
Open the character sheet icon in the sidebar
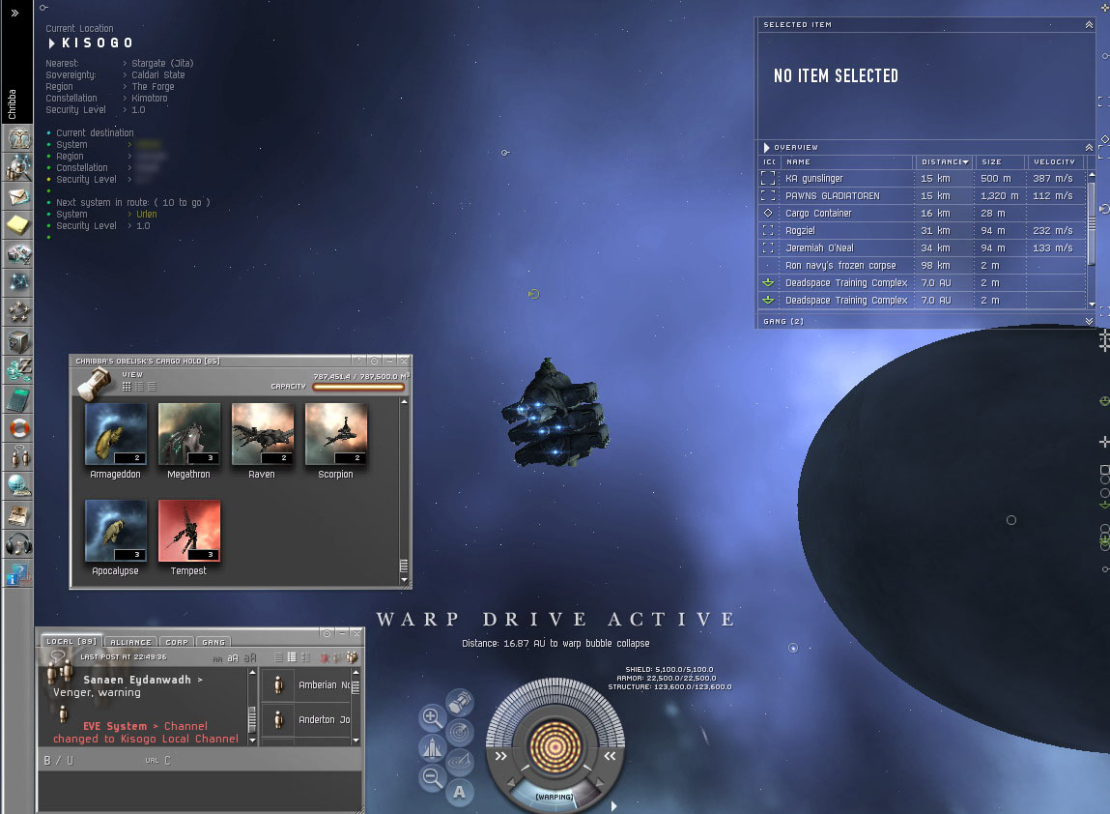coord(18,137)
